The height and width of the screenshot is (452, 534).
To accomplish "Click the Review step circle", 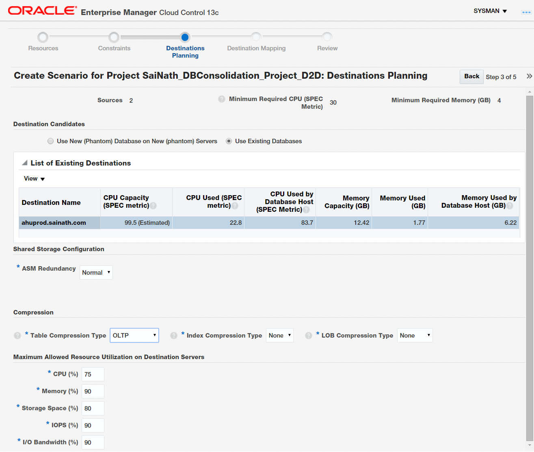I will [327, 37].
